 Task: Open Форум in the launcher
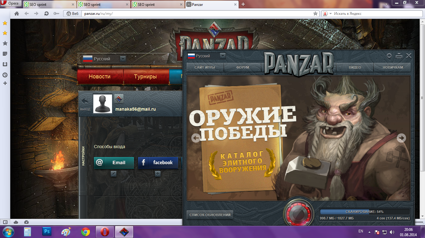(x=243, y=67)
